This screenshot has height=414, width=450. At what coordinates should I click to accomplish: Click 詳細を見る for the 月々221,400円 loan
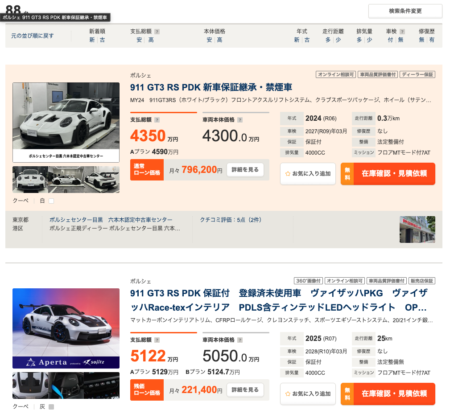245,390
